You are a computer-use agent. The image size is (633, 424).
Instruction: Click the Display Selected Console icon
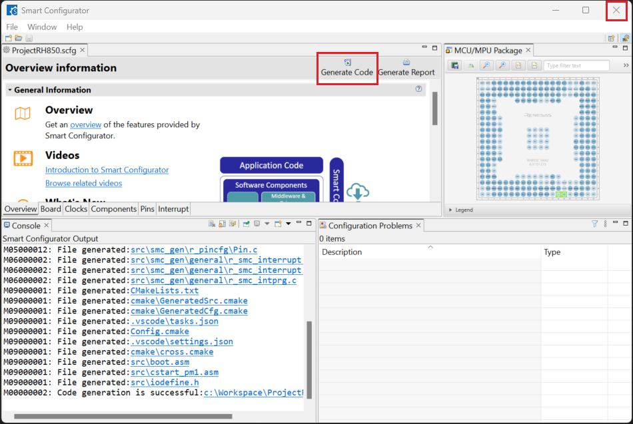[257, 224]
